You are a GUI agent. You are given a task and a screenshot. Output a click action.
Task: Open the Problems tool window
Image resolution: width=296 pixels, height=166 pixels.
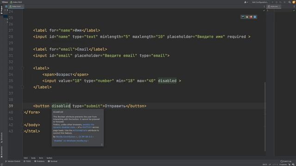click(x=39, y=161)
